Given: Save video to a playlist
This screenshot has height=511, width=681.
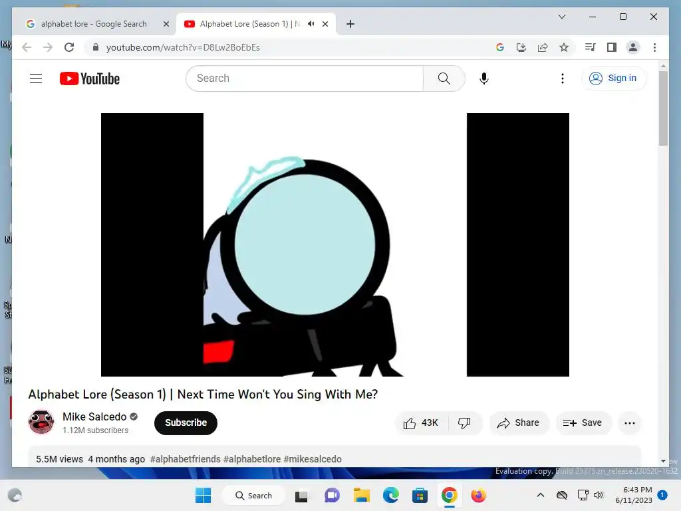Looking at the screenshot, I should [x=583, y=423].
